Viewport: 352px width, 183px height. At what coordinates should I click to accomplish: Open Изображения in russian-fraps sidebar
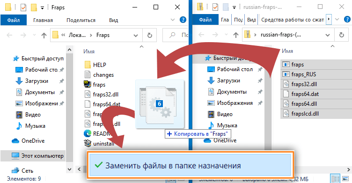coord(230,103)
